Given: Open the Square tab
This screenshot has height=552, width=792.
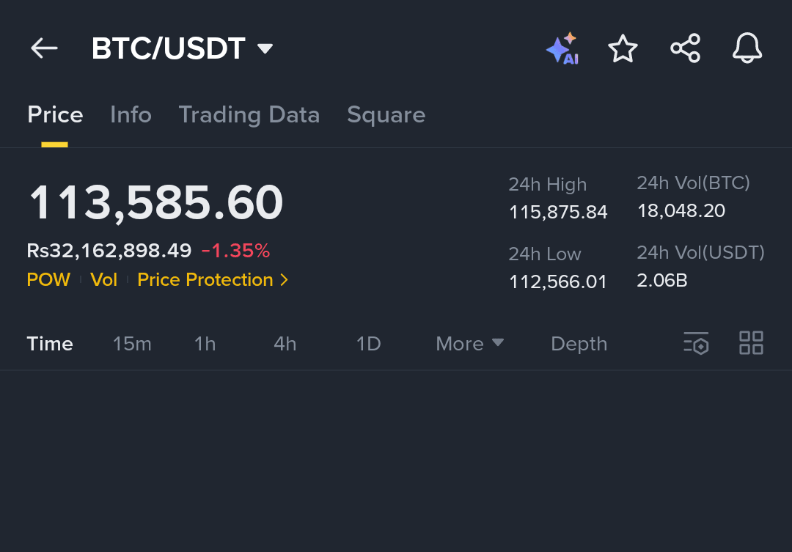Looking at the screenshot, I should point(386,115).
